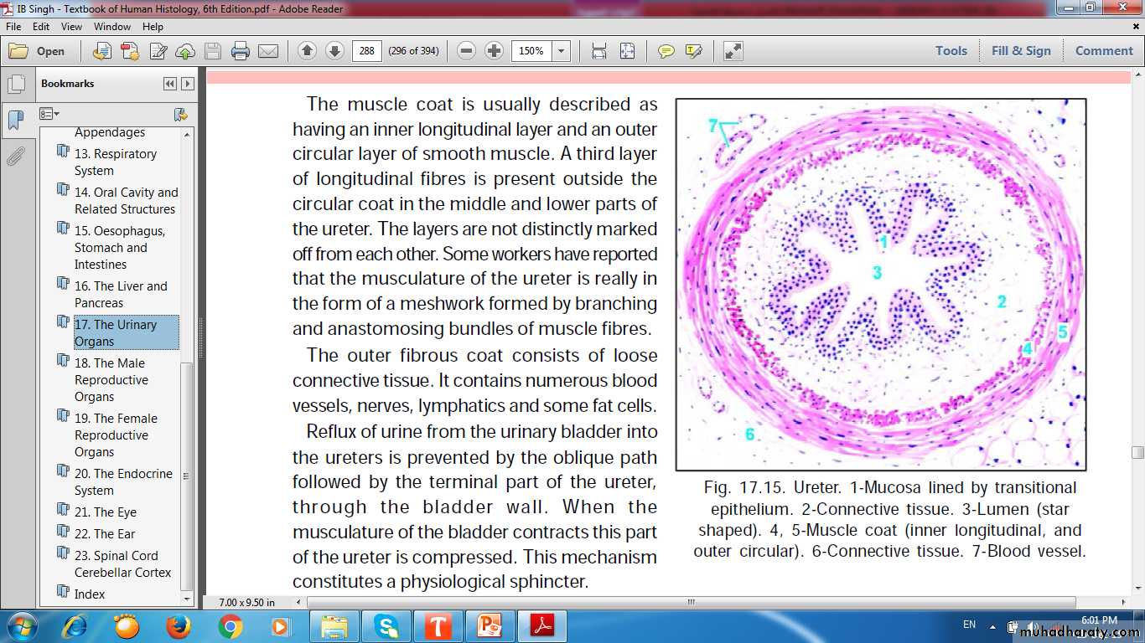Toggle the Page Thumbnails panel

point(15,85)
